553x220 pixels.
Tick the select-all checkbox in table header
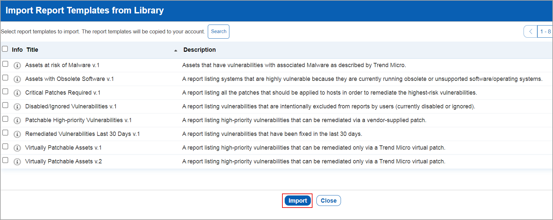coord(5,49)
